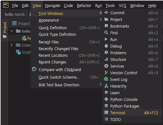Screen dimensions: 163x125
Task: Click folder icon below Project side tab
Action: (5, 36)
